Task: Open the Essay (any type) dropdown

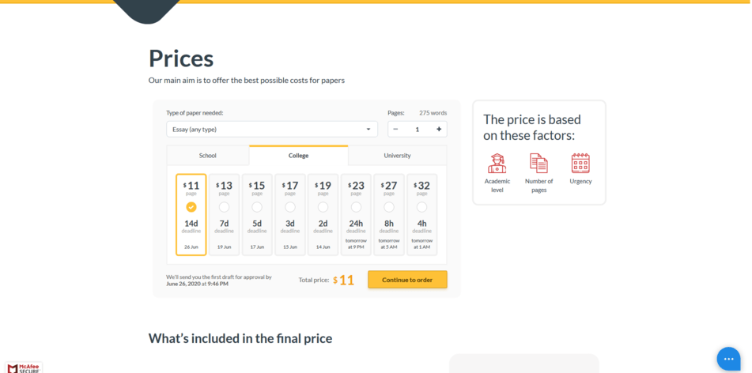Action: point(272,130)
